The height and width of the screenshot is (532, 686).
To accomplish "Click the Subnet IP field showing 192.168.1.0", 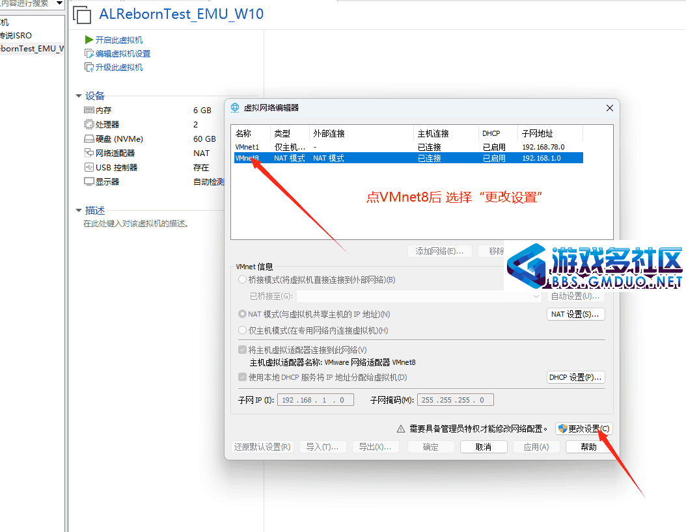I will pyautogui.click(x=316, y=400).
